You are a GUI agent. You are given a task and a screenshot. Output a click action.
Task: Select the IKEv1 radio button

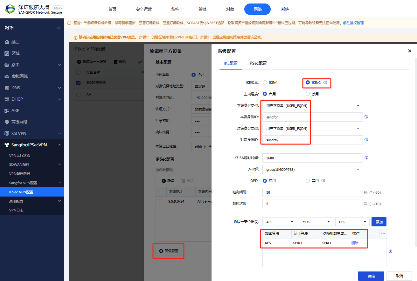coord(265,83)
